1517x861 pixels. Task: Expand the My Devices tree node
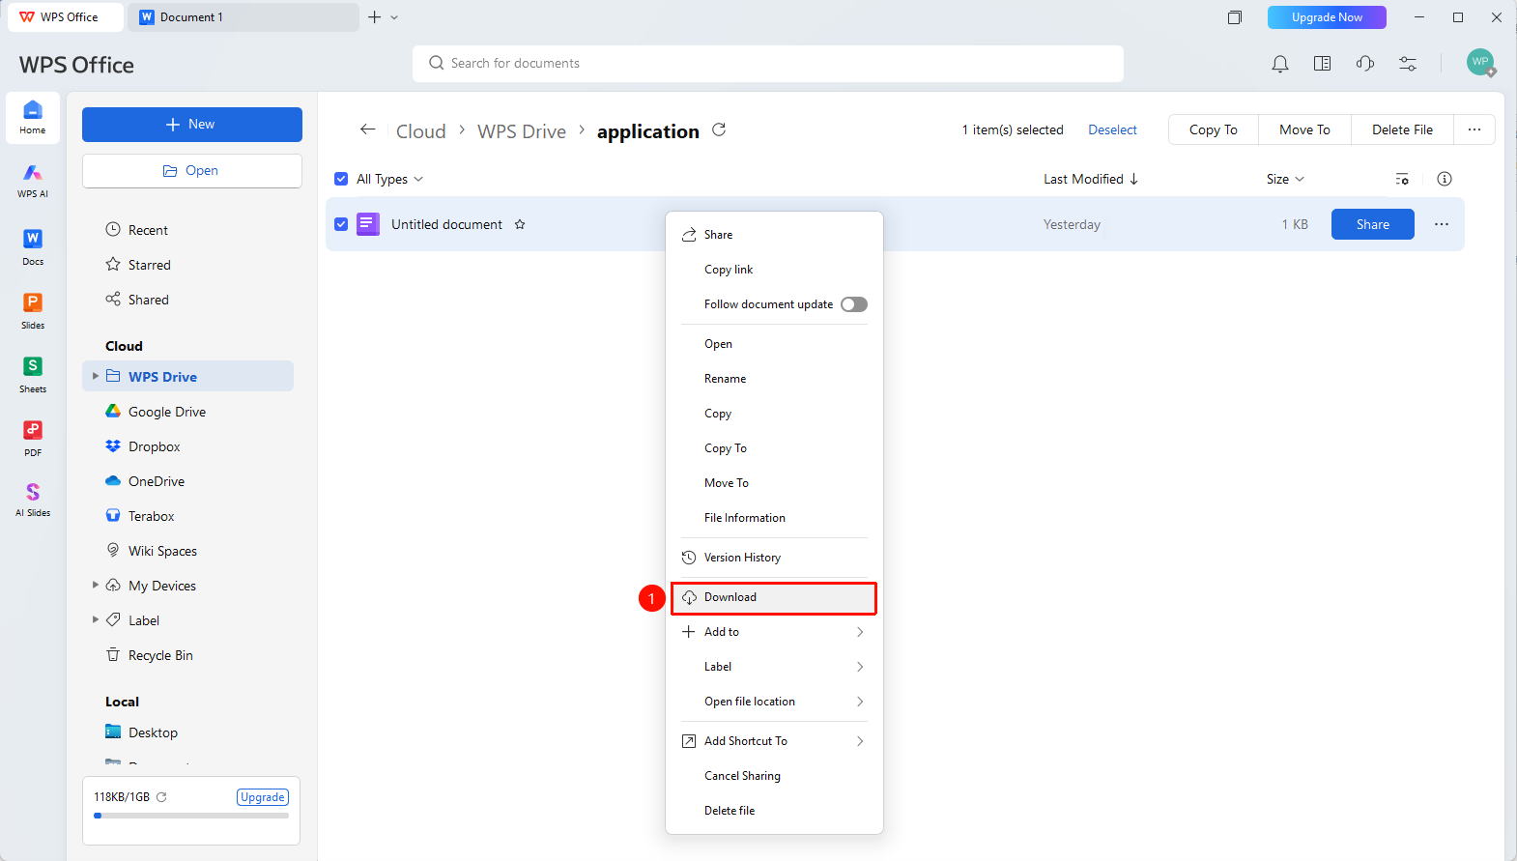[95, 585]
